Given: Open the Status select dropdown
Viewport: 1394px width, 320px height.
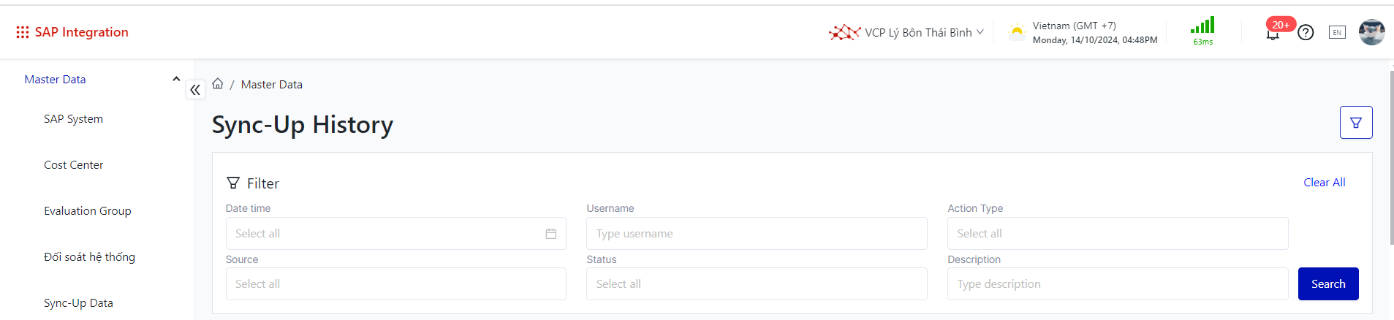Looking at the screenshot, I should point(756,284).
